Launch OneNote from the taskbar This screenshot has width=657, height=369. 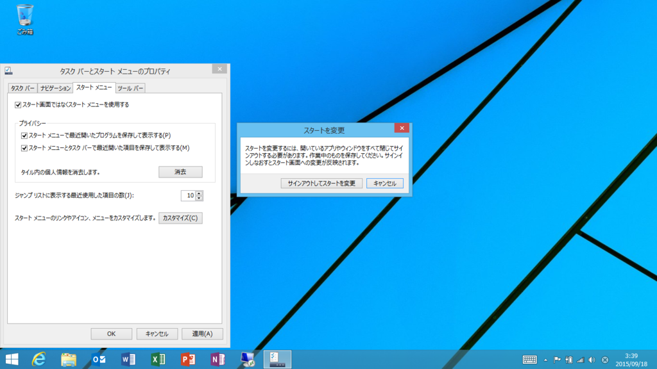point(218,359)
